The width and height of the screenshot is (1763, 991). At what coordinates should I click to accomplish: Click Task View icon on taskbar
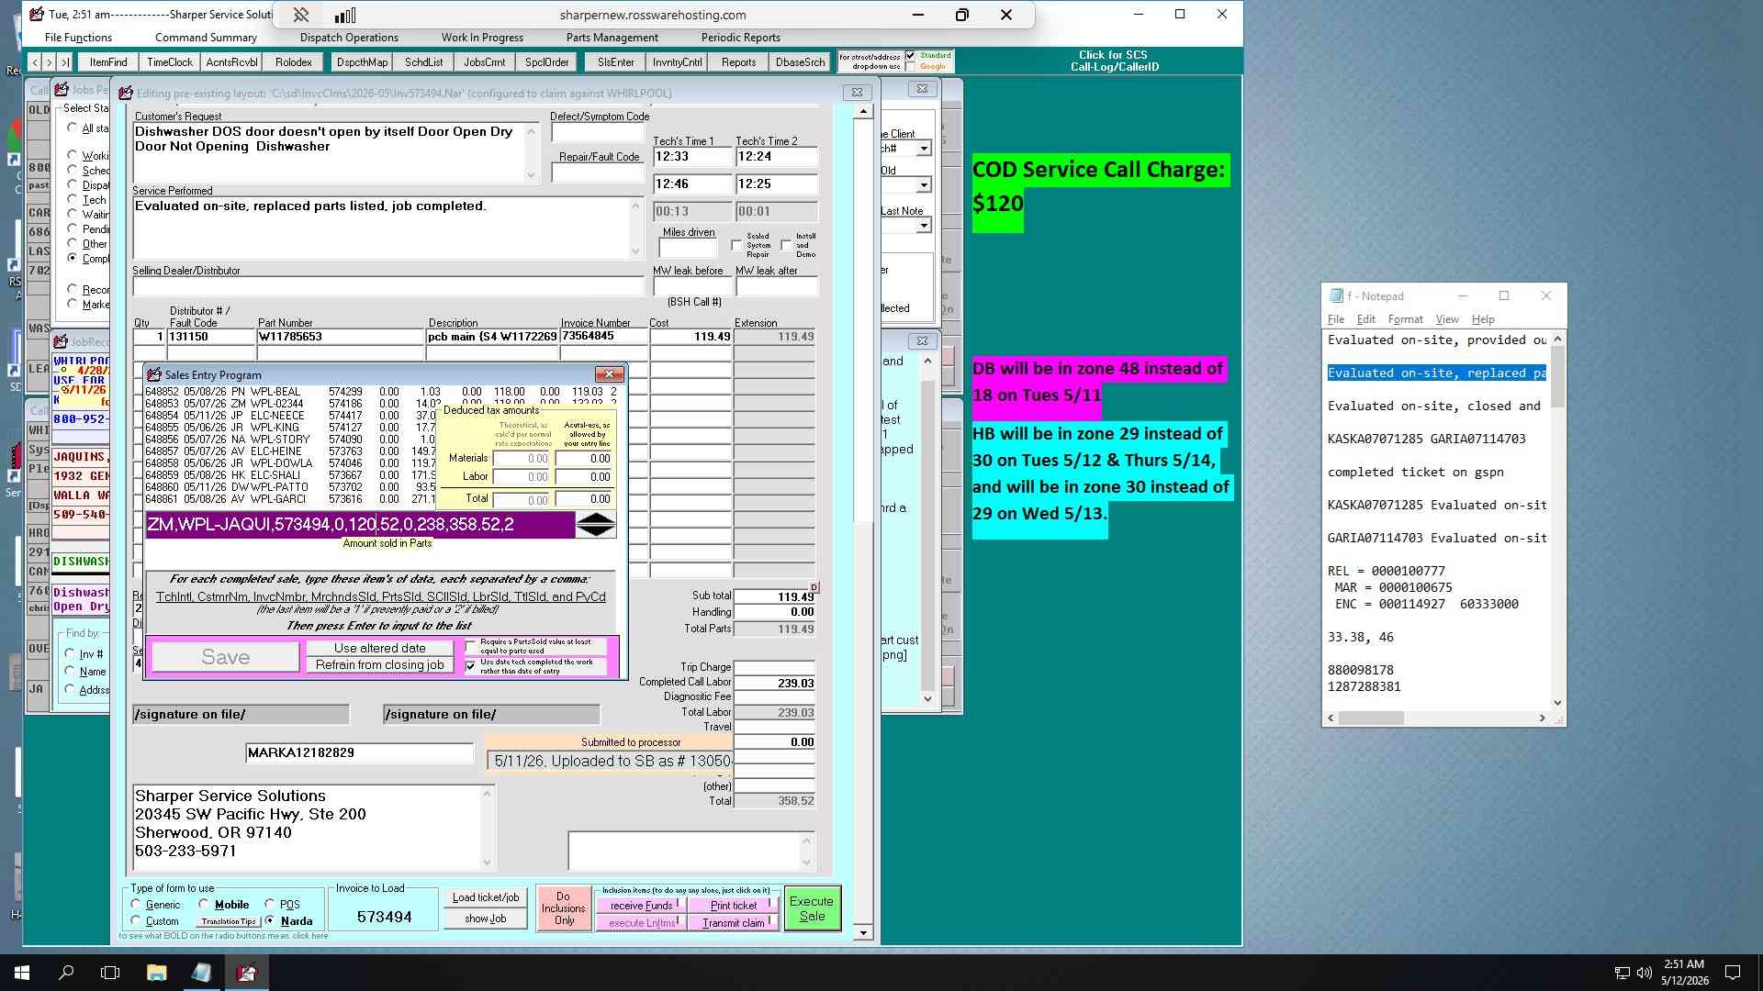click(x=110, y=973)
